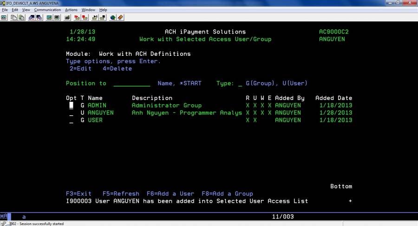Click the F8=Add a Group function key label

227,194
